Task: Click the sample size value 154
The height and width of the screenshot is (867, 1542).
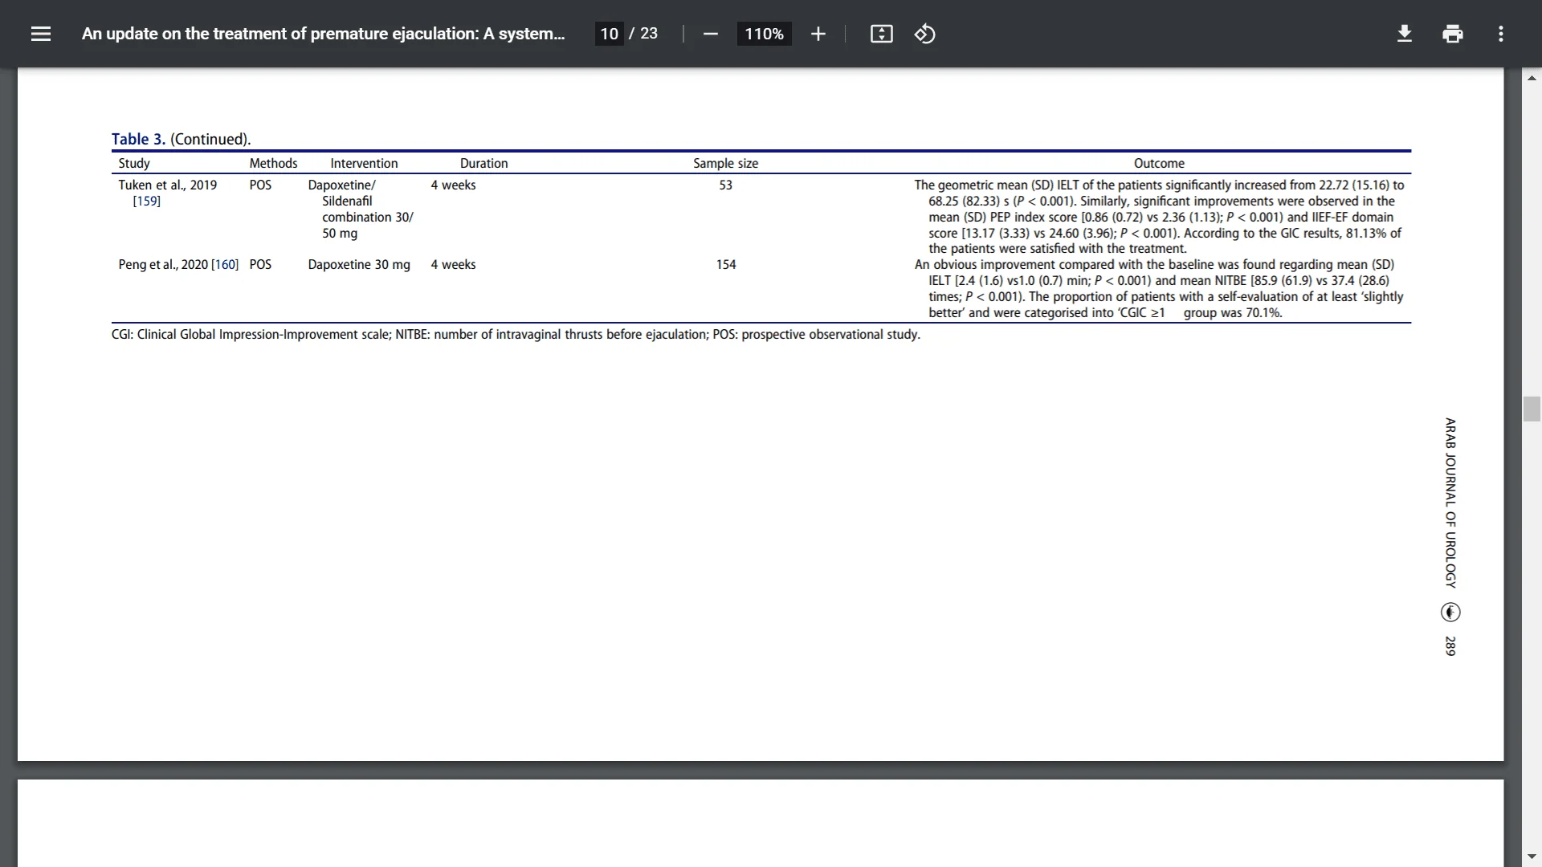Action: (x=725, y=264)
